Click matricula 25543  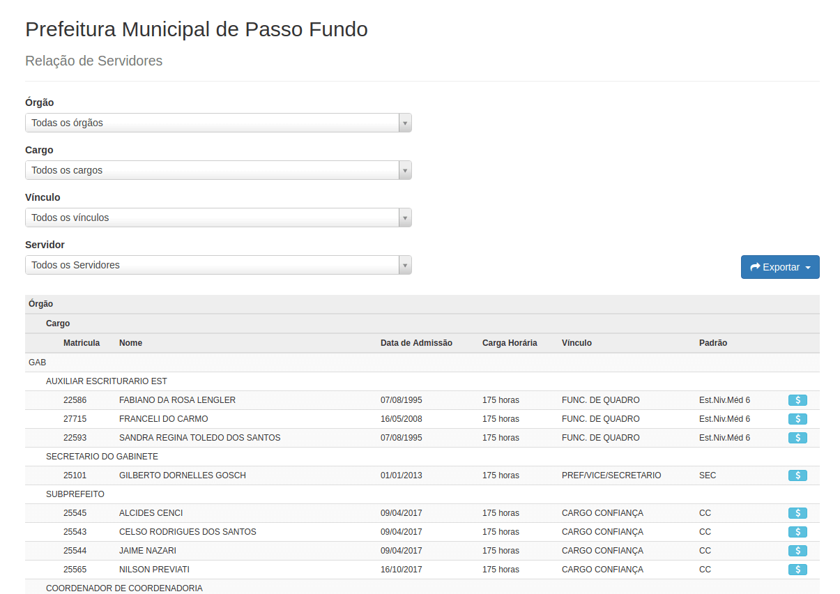click(75, 532)
